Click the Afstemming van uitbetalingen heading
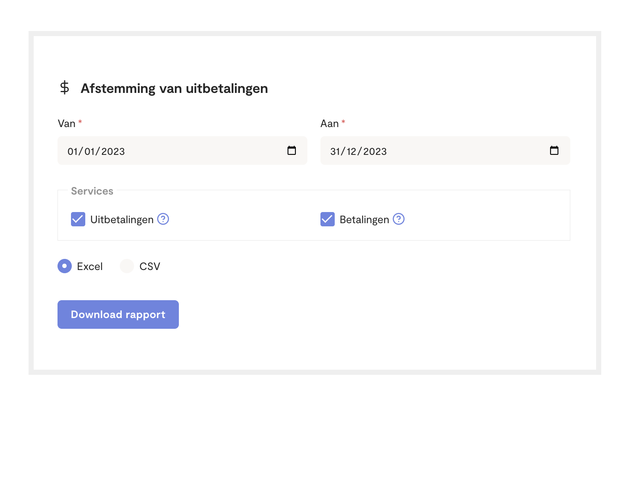The image size is (629, 490). click(x=174, y=88)
